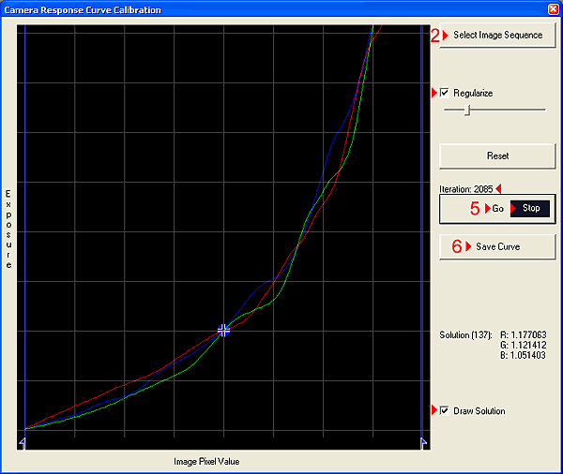This screenshot has width=563, height=474.
Task: Click the red arrow beside Draw Solution
Action: (434, 411)
